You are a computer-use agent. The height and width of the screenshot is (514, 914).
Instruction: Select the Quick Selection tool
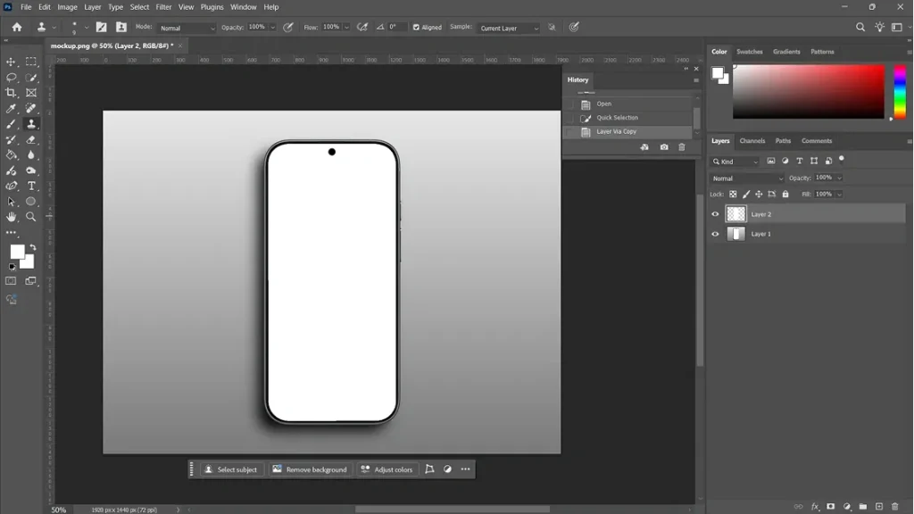(x=31, y=78)
